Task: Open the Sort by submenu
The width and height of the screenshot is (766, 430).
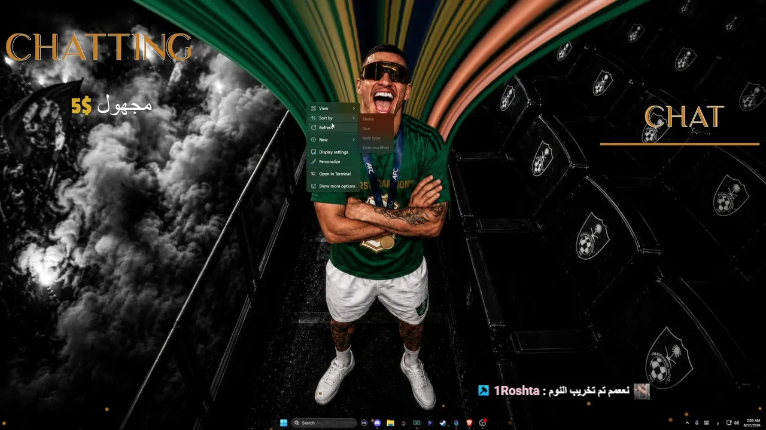Action: (333, 118)
